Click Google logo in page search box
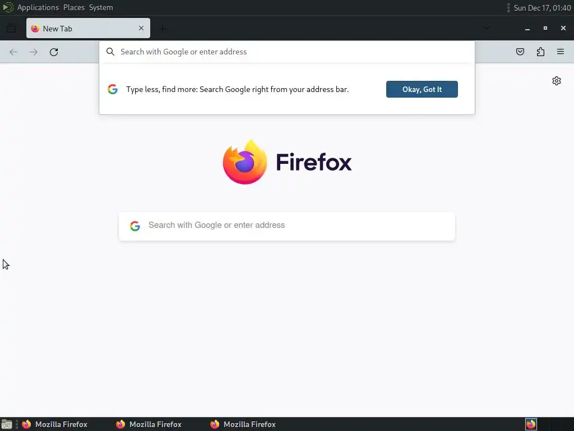This screenshot has height=431, width=574. click(135, 226)
